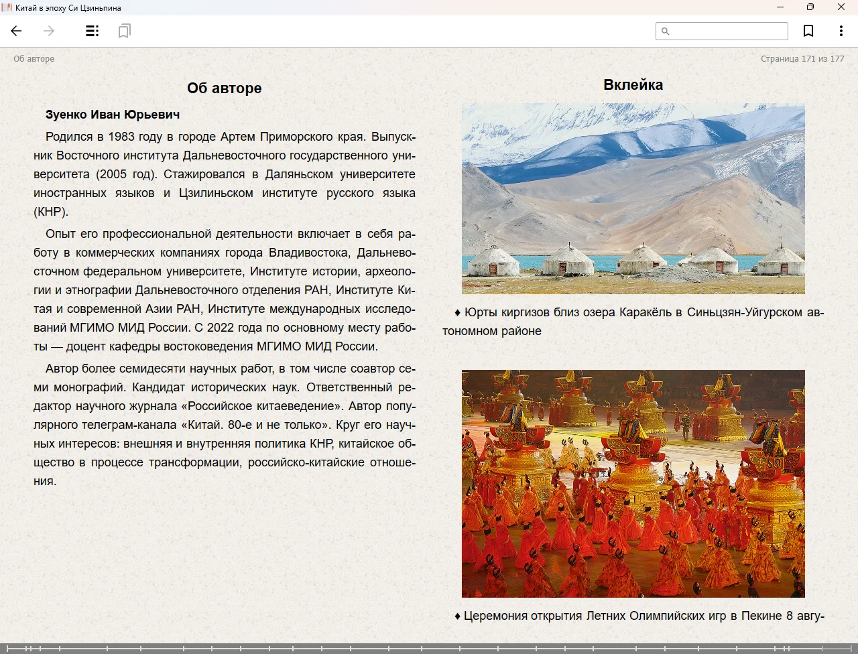Click the reading progress bar at bottom
Screen dimensions: 858x654
[429, 648]
